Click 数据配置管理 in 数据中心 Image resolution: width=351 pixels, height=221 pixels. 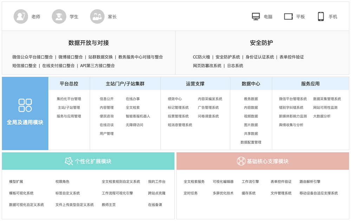(x=251, y=142)
